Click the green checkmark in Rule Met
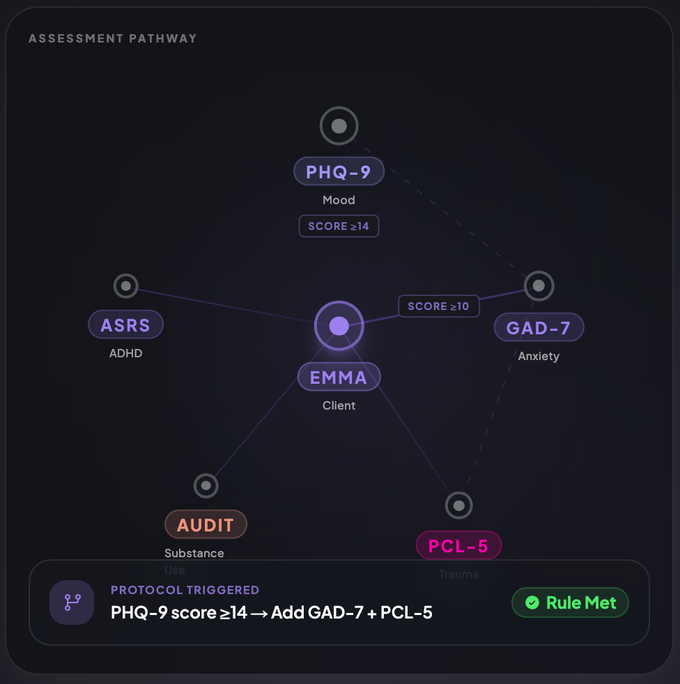The height and width of the screenshot is (684, 680). click(532, 603)
